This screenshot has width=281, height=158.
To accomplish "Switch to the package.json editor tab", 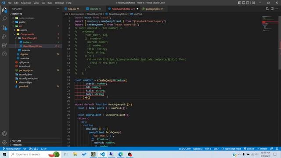I will click(x=154, y=9).
